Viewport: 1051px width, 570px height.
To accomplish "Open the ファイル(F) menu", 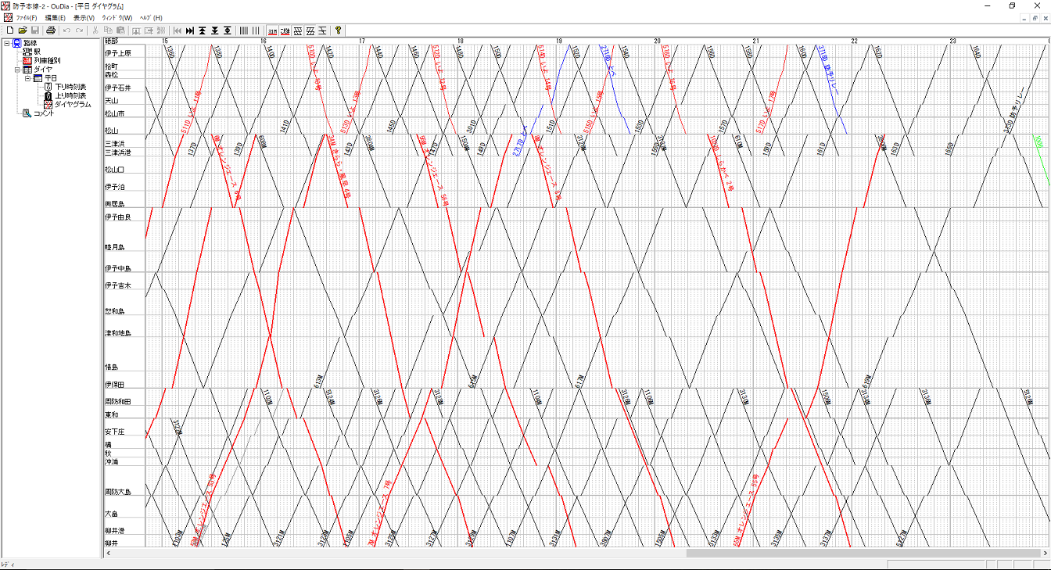I will (27, 18).
